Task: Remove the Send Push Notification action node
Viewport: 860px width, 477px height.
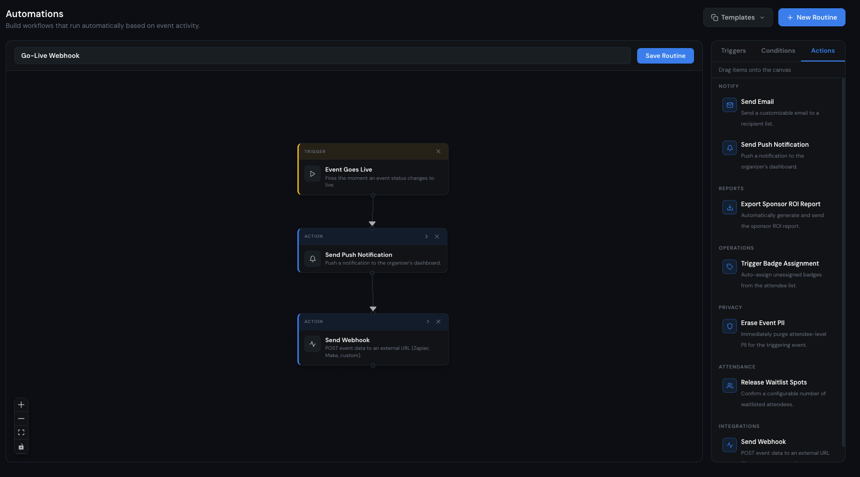Action: click(x=437, y=237)
